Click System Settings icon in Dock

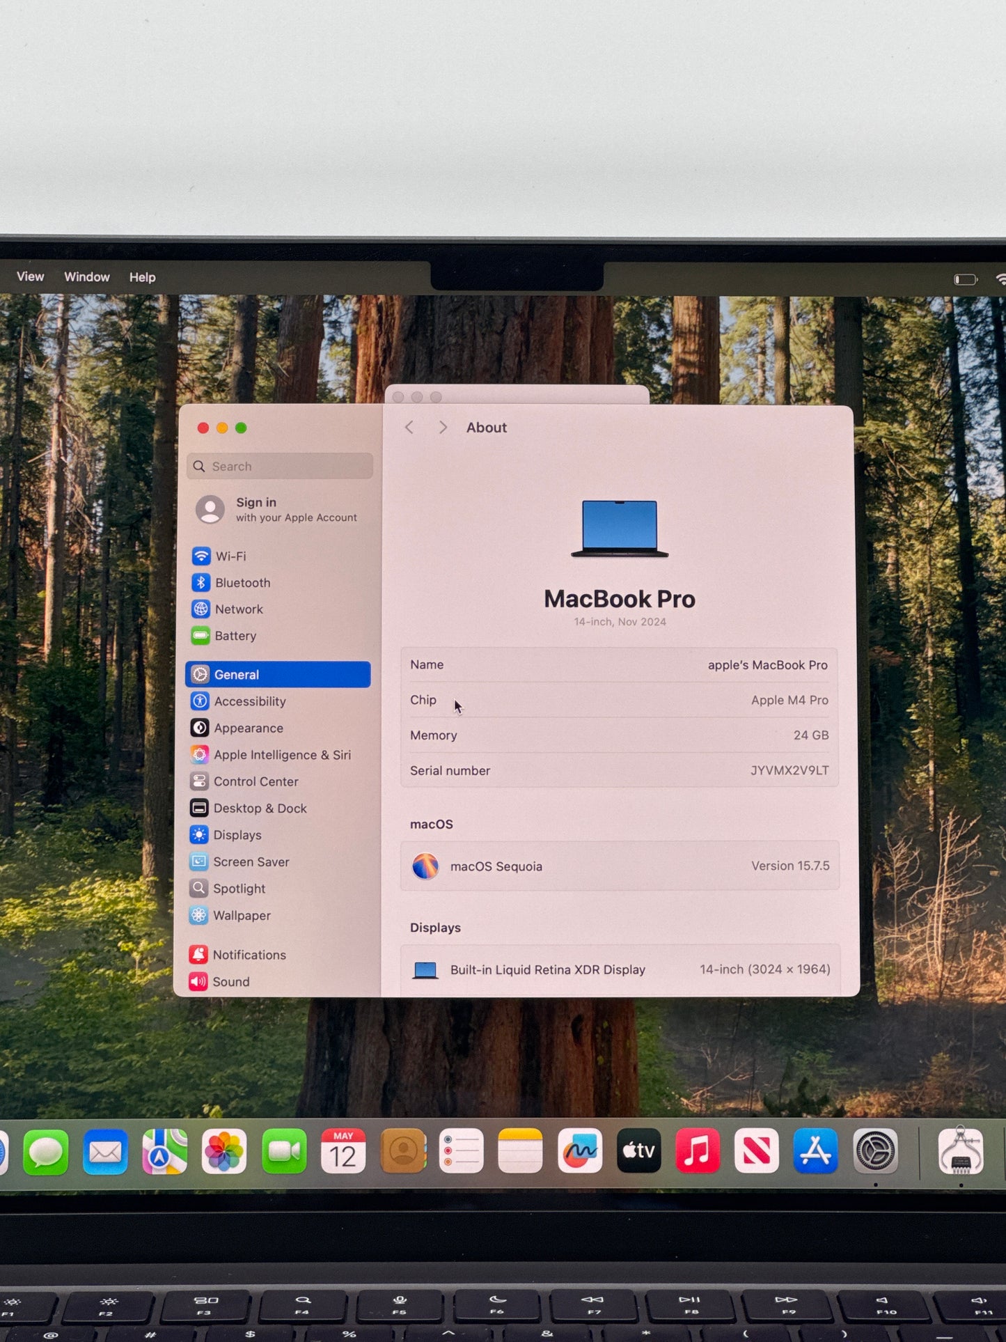(x=875, y=1151)
